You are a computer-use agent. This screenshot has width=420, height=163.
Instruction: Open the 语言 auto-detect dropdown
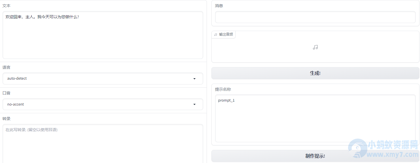[x=103, y=79]
